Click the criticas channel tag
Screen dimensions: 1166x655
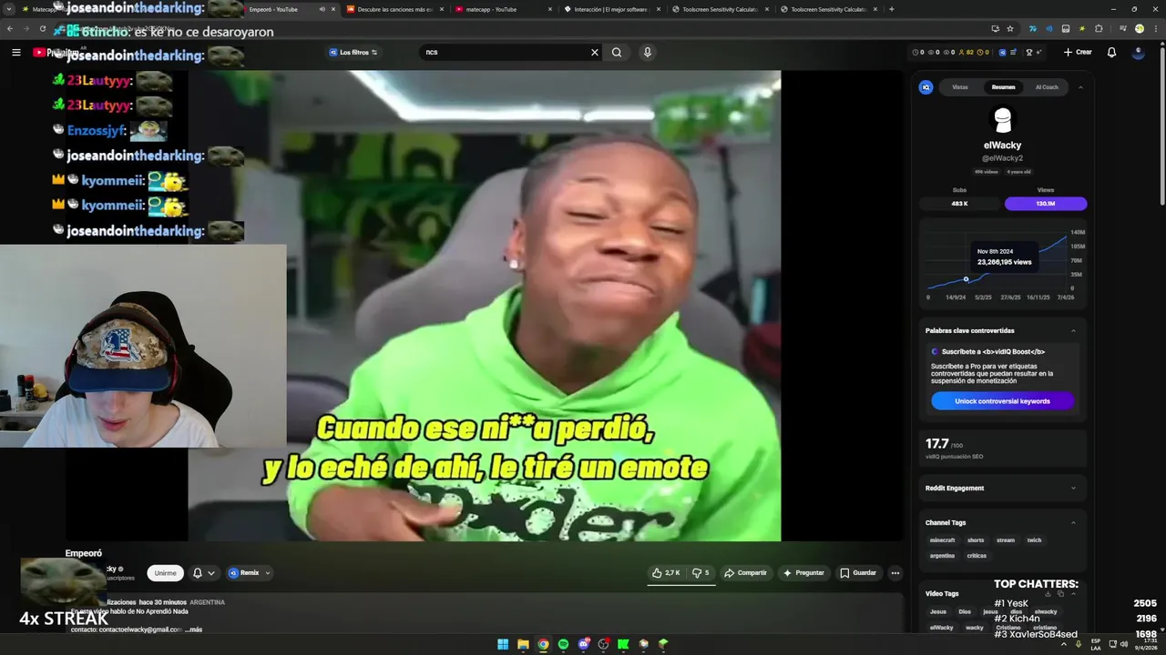[x=977, y=556]
